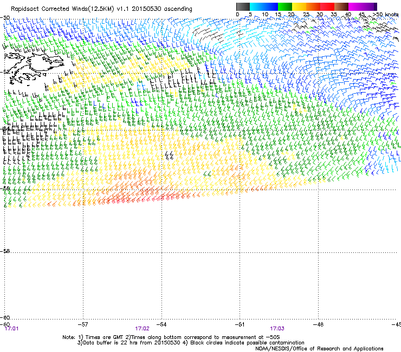
Task: Click the legend label '>50 knots'
Action: click(x=386, y=15)
